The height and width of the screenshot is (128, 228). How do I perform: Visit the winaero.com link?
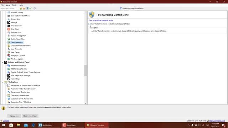point(217,121)
